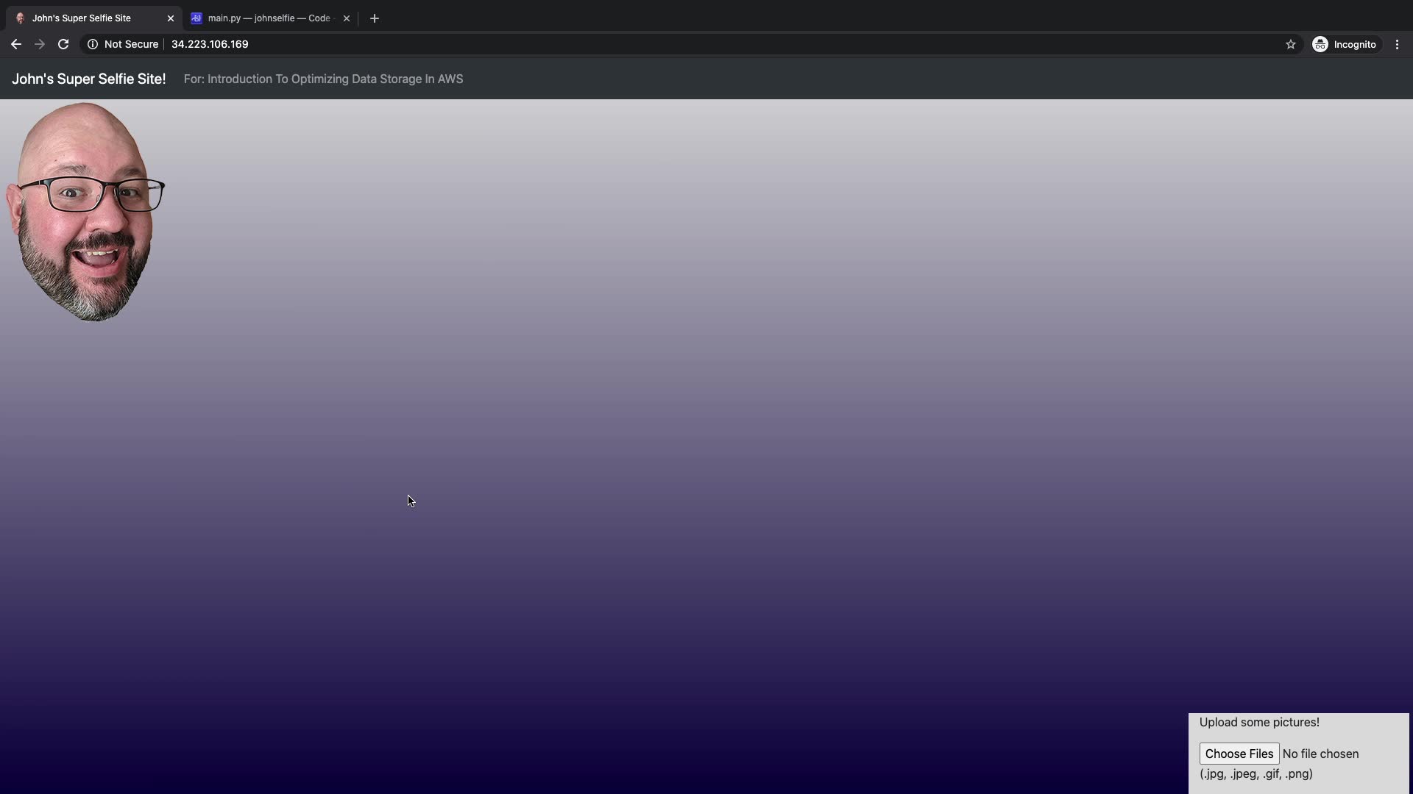Click the Not Secure site info icon

93,44
